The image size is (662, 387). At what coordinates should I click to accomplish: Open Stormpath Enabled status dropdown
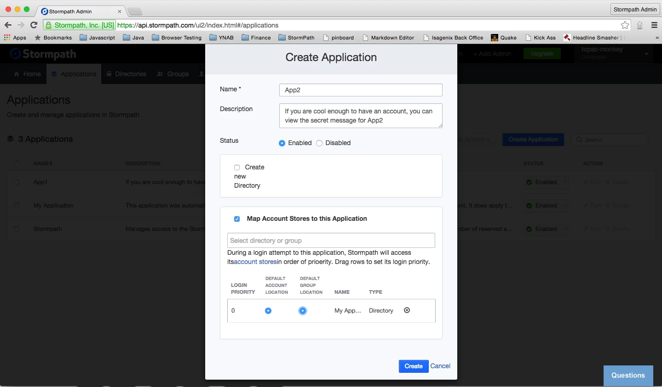tap(546, 229)
